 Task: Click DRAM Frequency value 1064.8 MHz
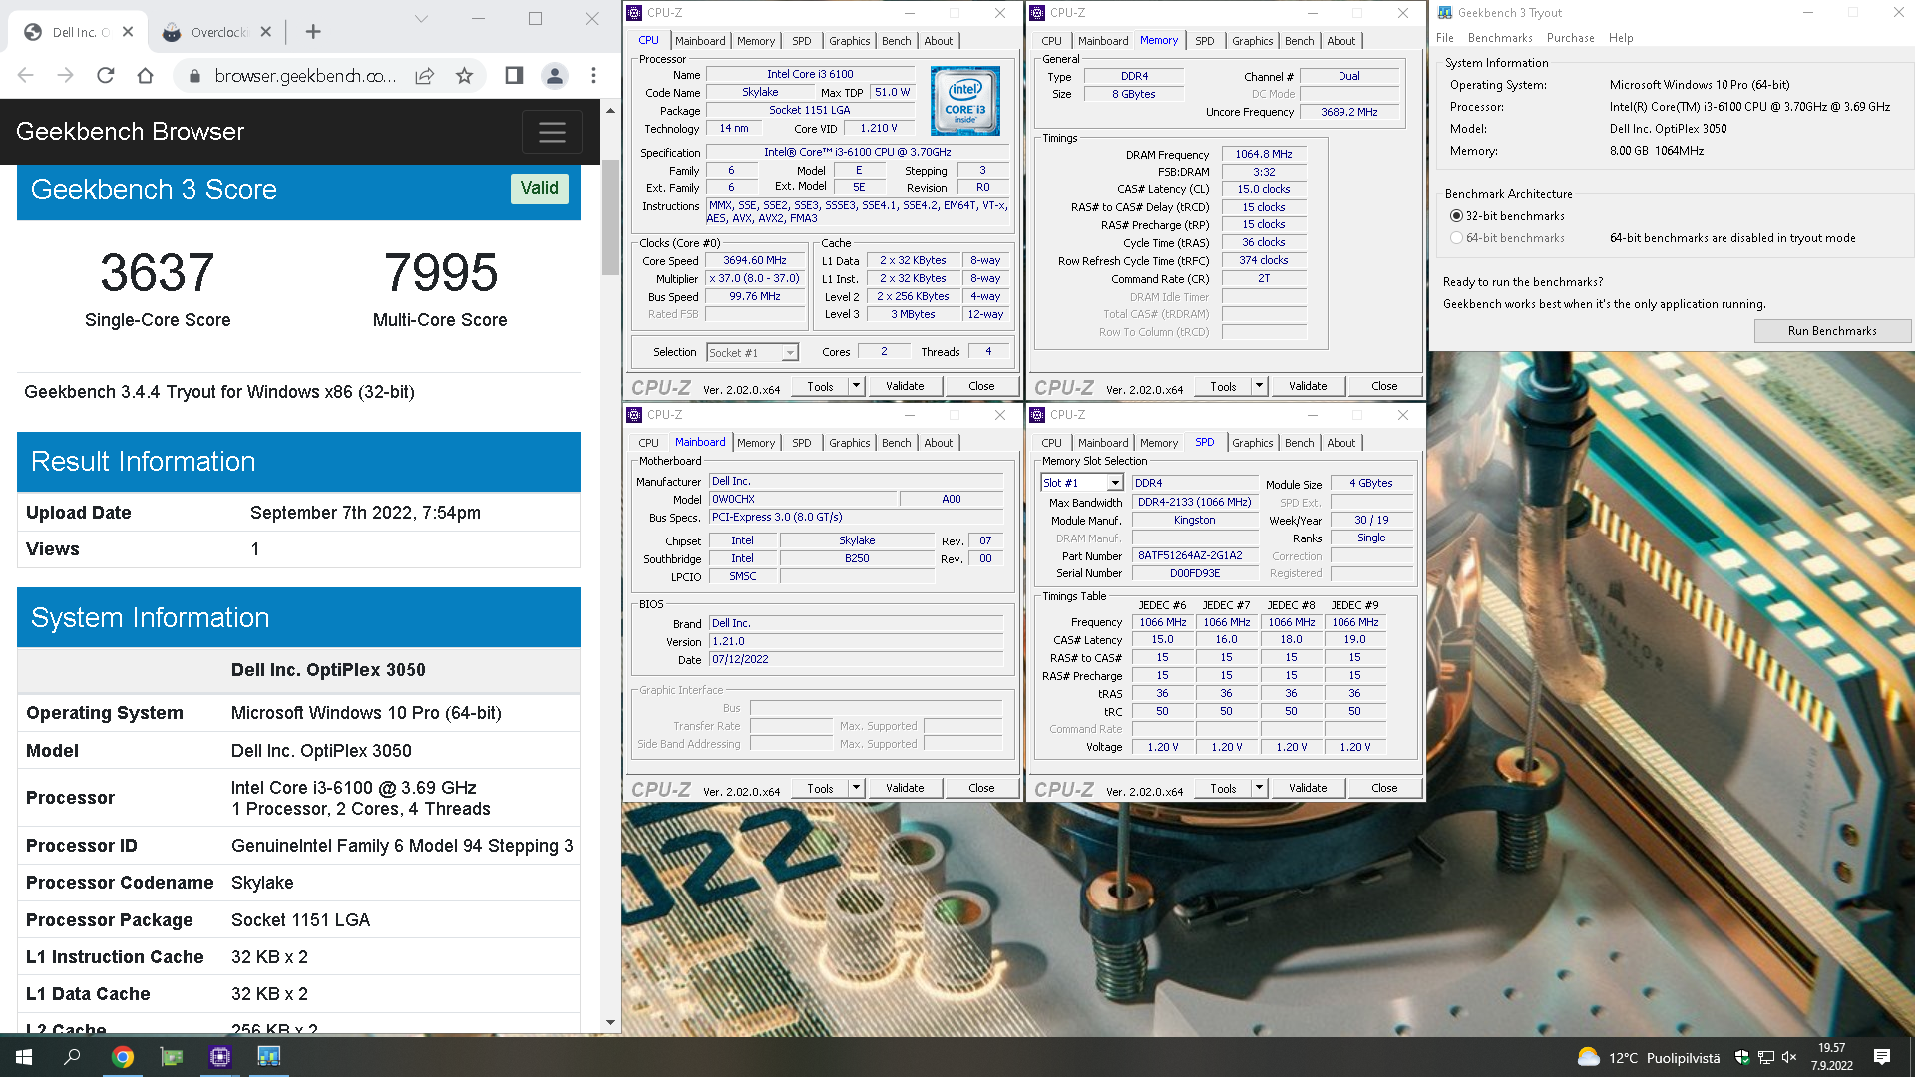click(1263, 155)
